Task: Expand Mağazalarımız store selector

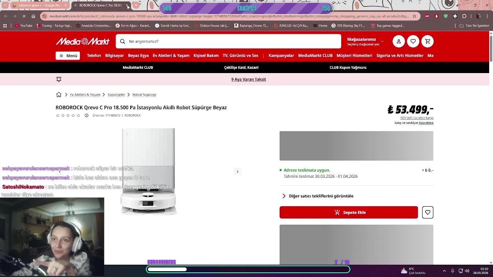Action: (x=366, y=41)
